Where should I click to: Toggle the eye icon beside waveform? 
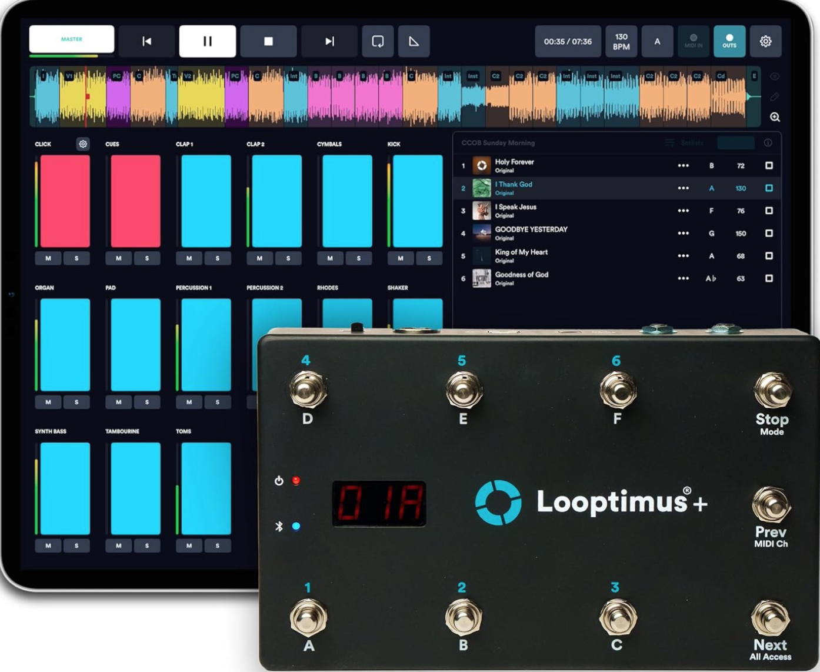tap(775, 76)
